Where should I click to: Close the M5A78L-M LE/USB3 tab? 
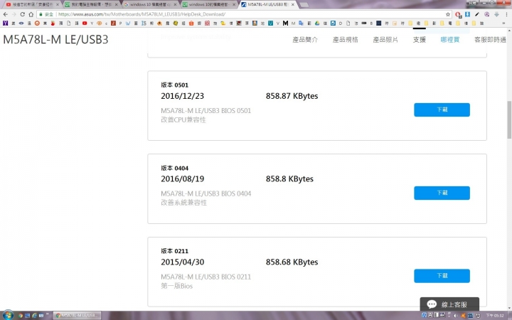pos(293,4)
